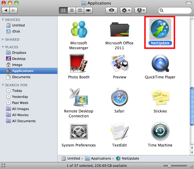Viewport: 194px width, 169px height.
Task: Click NetUpdate in the path bar
Action: click(128, 158)
